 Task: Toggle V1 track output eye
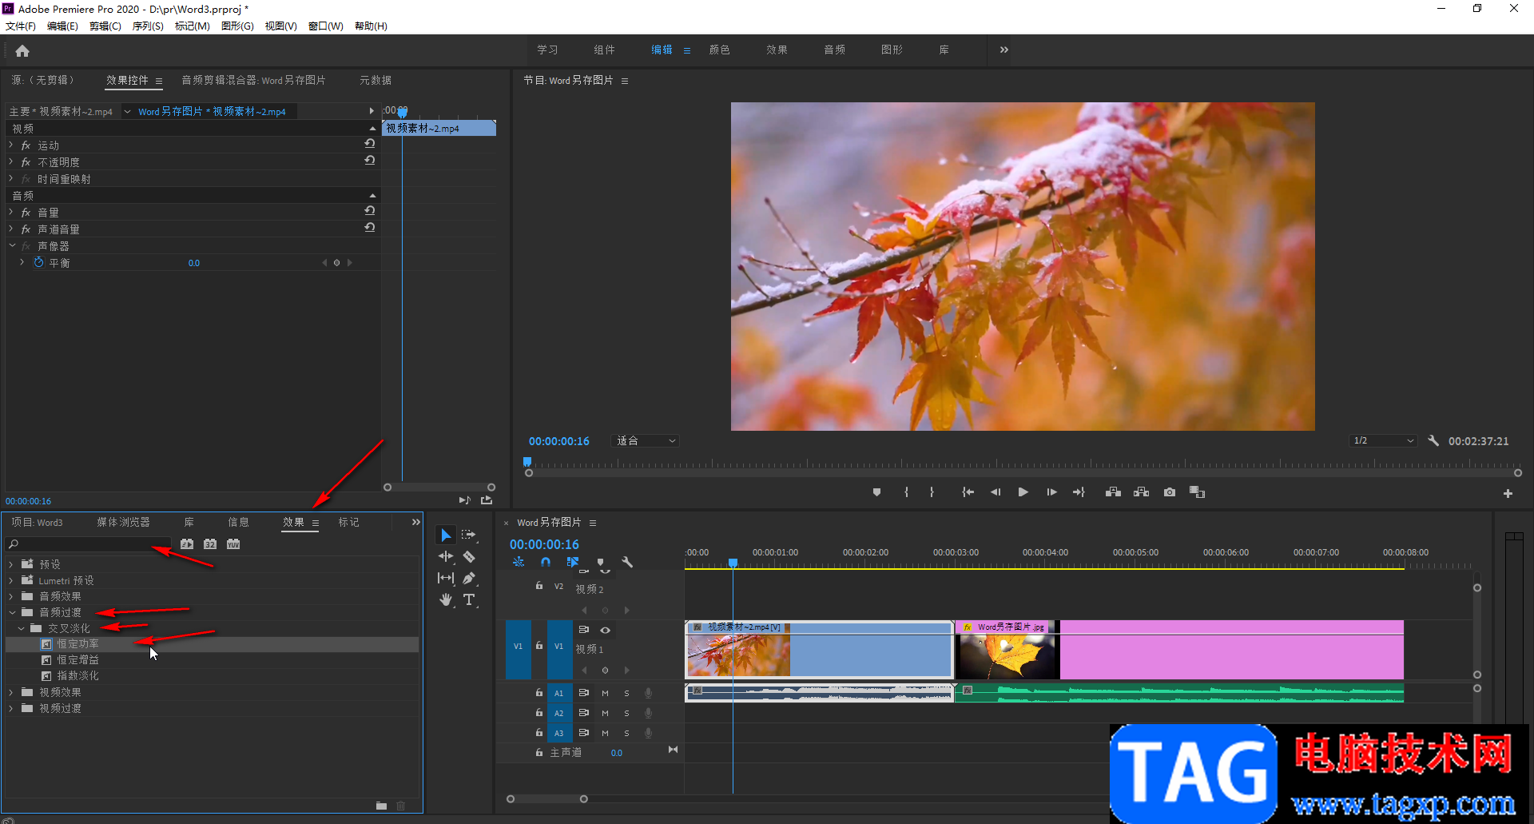tap(605, 630)
